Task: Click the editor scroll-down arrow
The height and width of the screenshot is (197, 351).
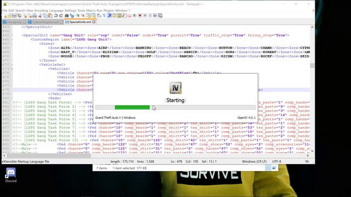Action: pos(312,151)
